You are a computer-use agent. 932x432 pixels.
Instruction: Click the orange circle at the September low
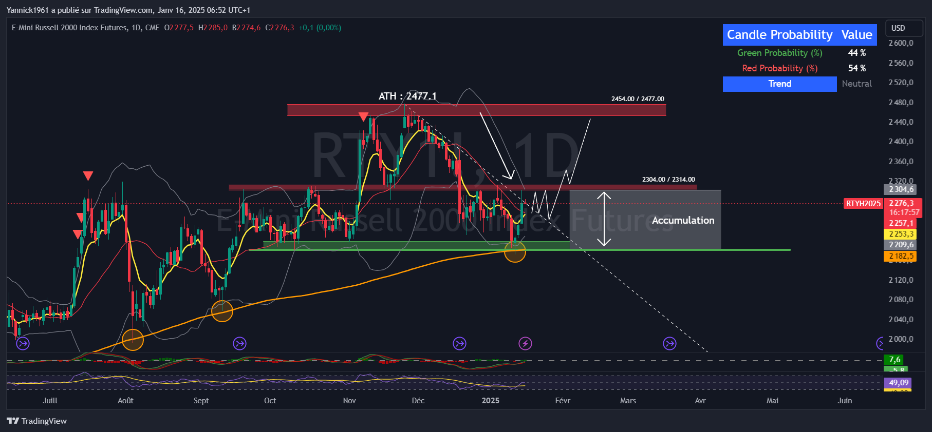click(x=222, y=311)
